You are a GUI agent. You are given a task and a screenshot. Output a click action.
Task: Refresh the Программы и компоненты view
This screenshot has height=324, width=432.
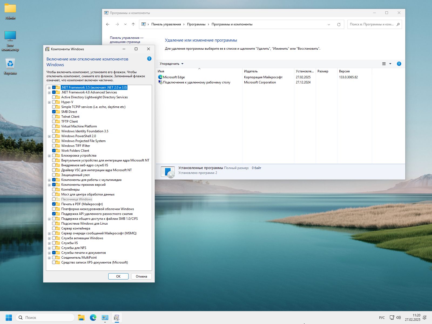coord(339,24)
